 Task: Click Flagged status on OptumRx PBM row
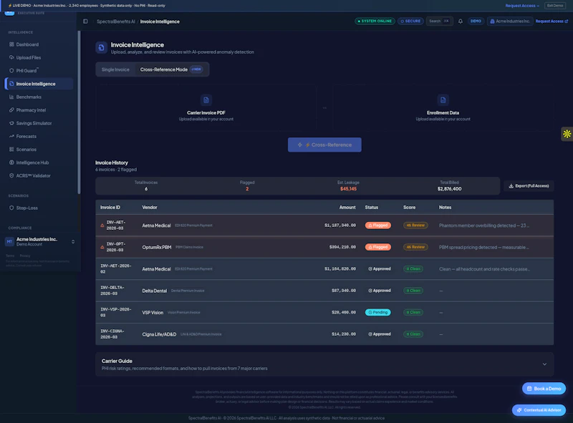(x=378, y=248)
